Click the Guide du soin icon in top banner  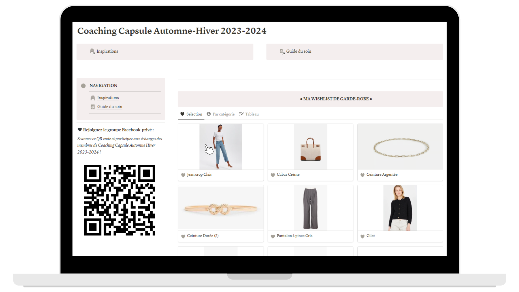click(282, 51)
